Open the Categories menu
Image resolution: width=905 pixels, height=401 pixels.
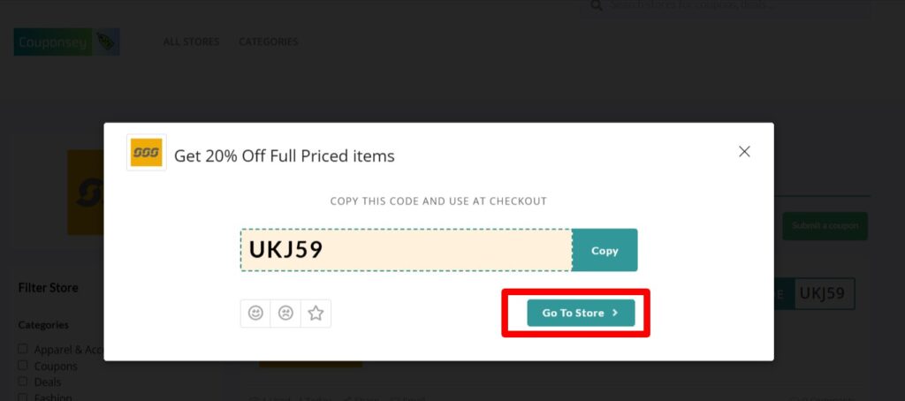268,42
